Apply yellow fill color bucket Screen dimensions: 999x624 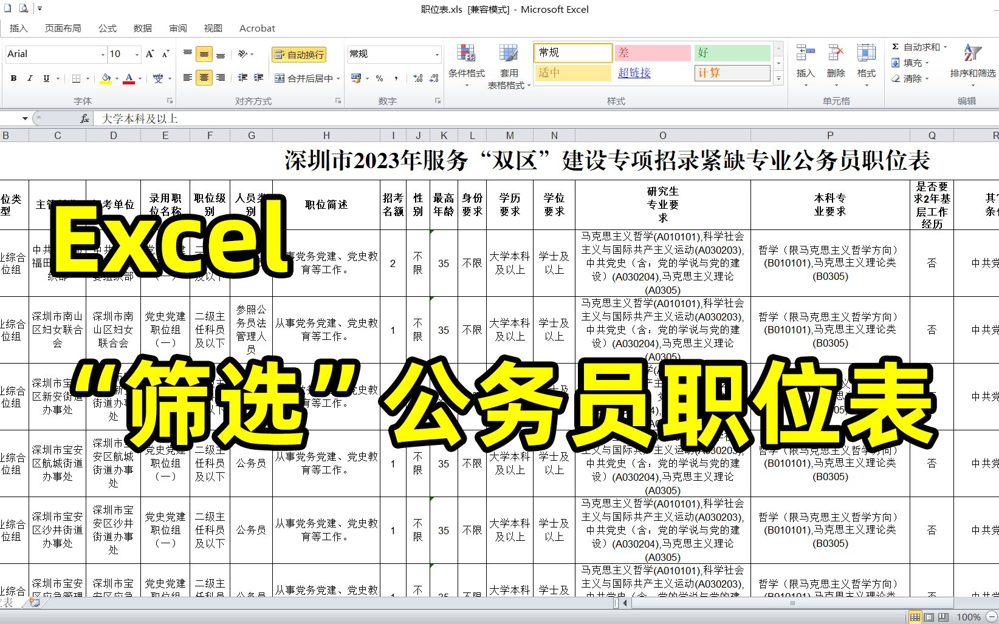pos(106,78)
